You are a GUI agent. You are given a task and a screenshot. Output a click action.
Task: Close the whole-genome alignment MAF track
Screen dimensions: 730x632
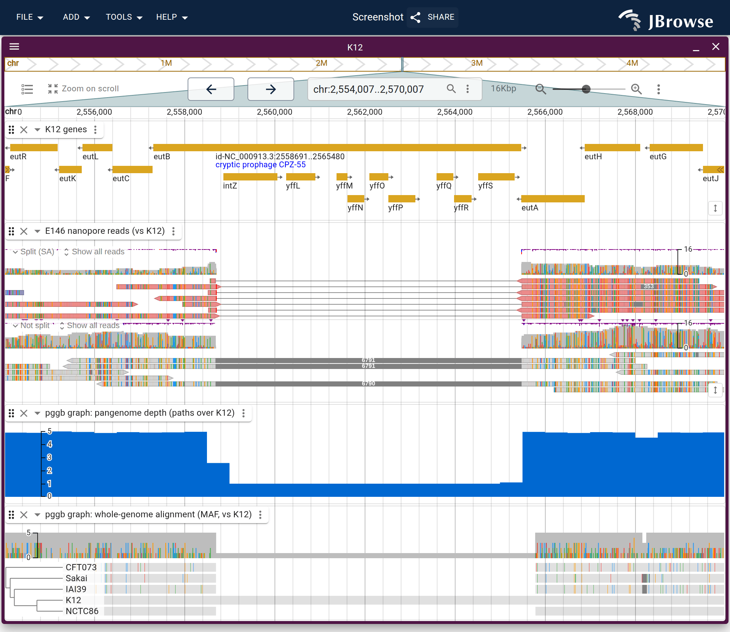point(24,515)
